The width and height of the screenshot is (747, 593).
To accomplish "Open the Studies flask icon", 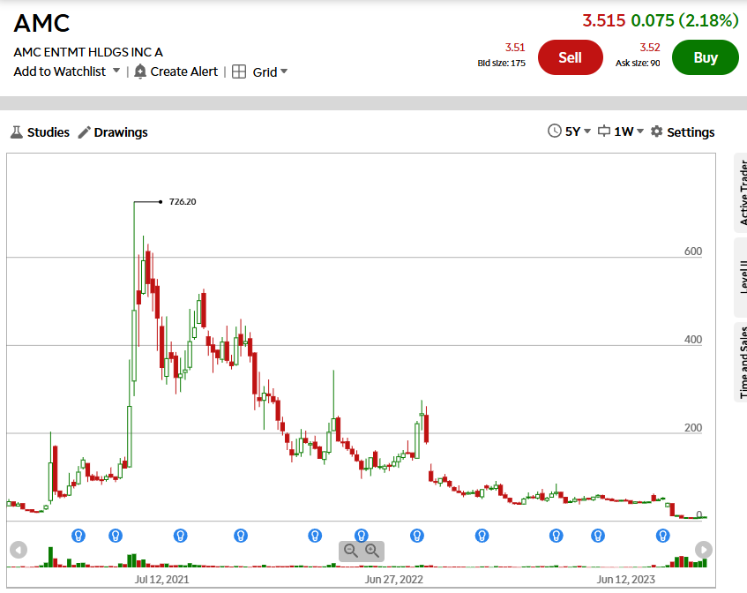I will click(17, 132).
